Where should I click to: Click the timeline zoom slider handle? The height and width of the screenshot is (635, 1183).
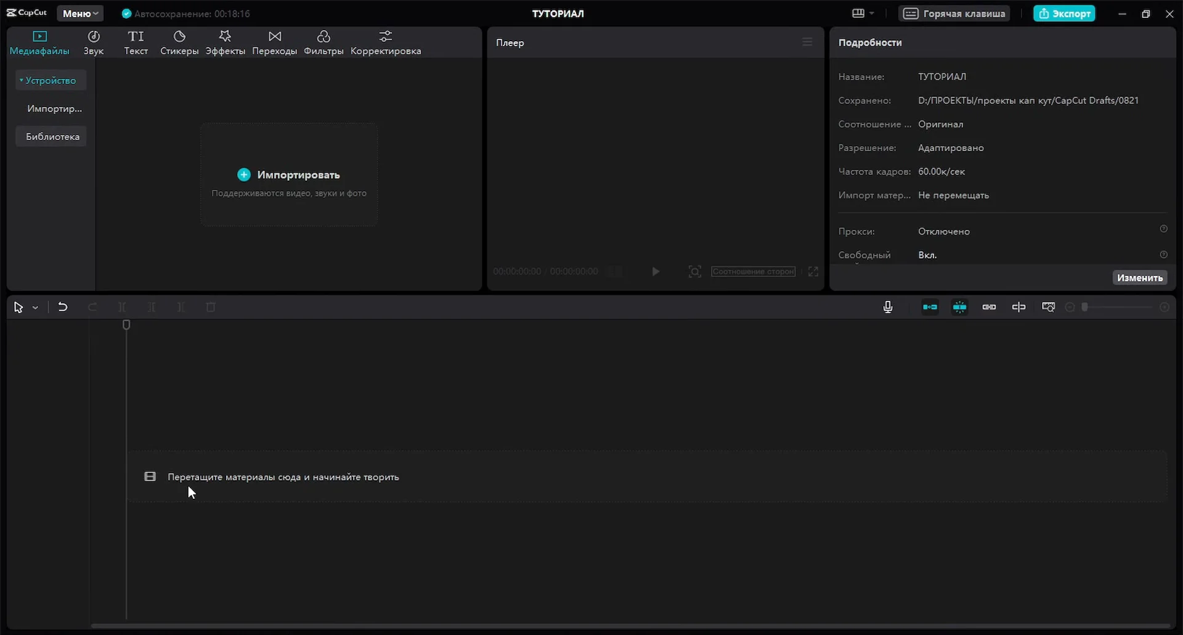[1085, 307]
